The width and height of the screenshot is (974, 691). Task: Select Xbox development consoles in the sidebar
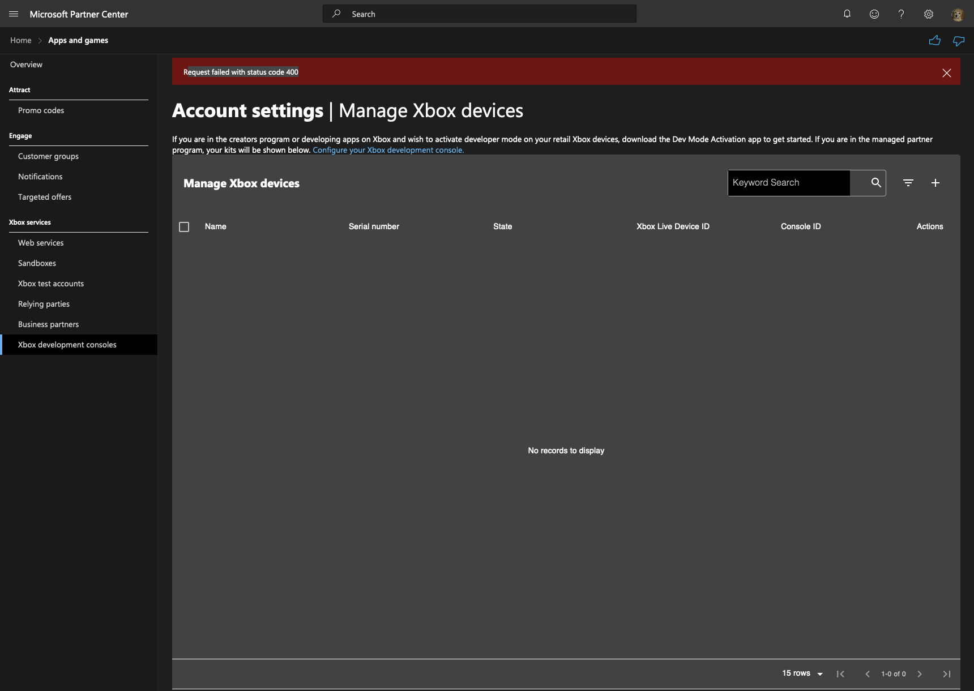79,345
